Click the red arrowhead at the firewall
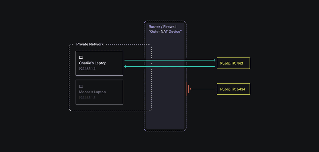This screenshot has width=319, height=152. click(191, 89)
